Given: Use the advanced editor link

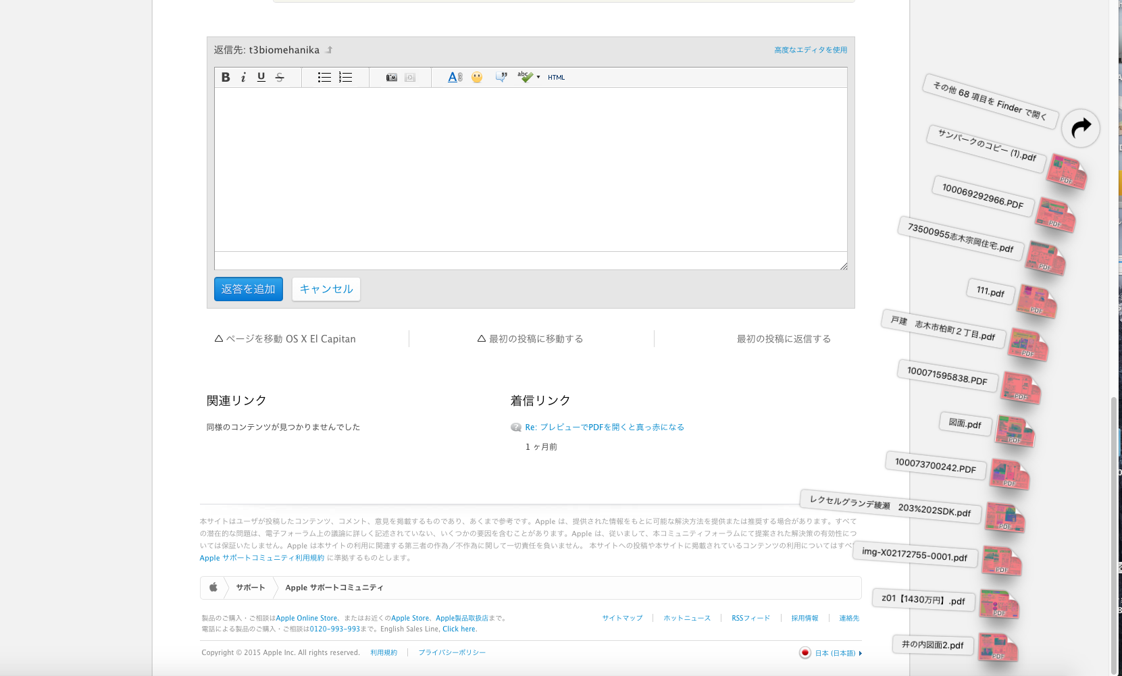Looking at the screenshot, I should [x=811, y=50].
